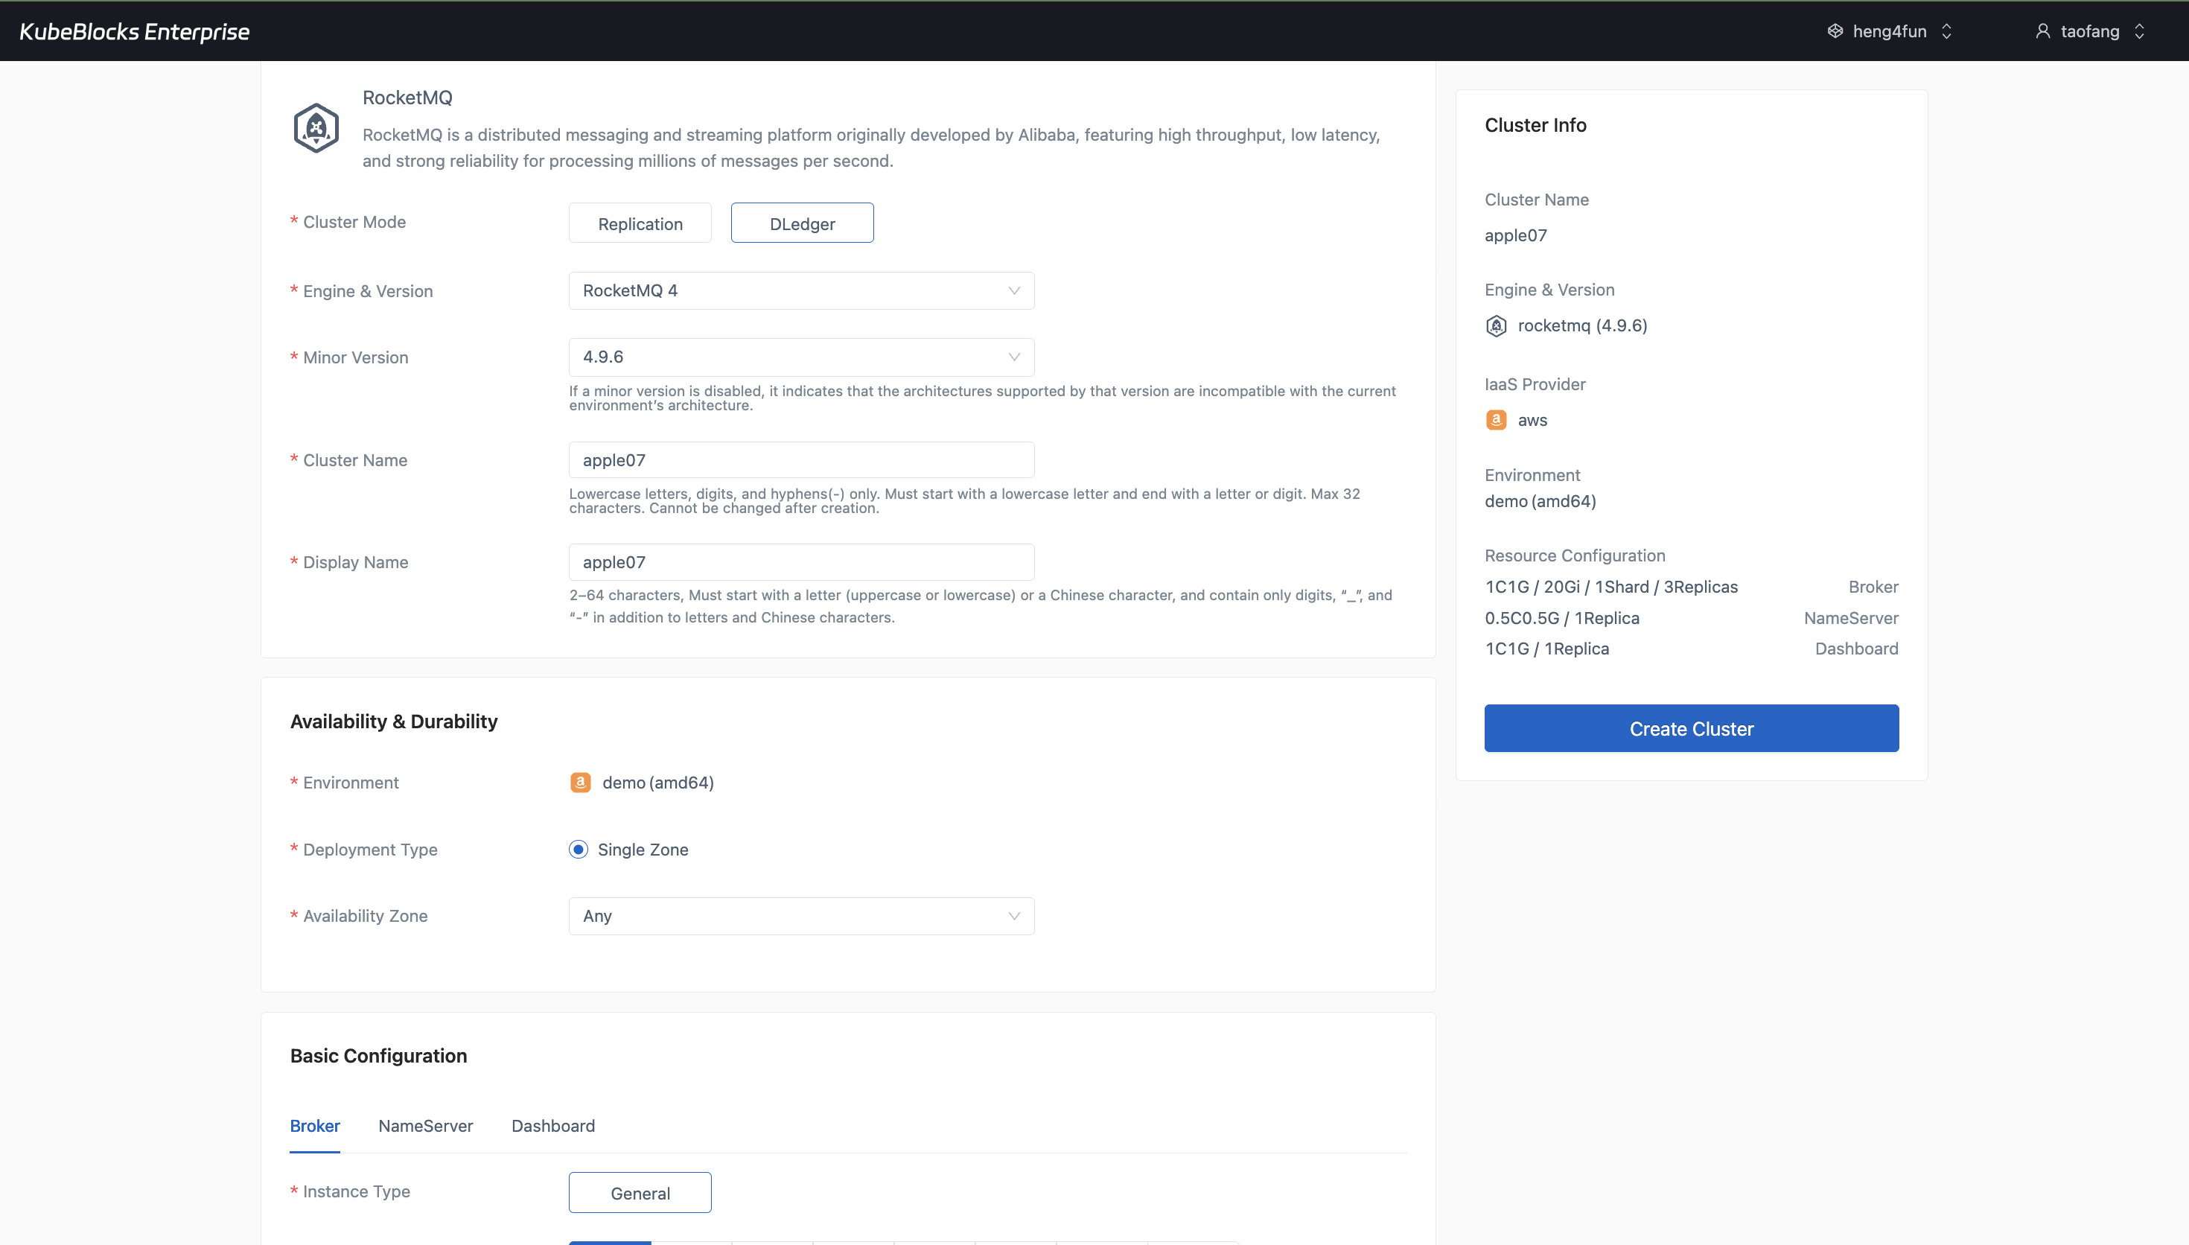Click the 'Cluster Info' panel heading
Screen dimensions: 2189x1245
pos(1535,125)
